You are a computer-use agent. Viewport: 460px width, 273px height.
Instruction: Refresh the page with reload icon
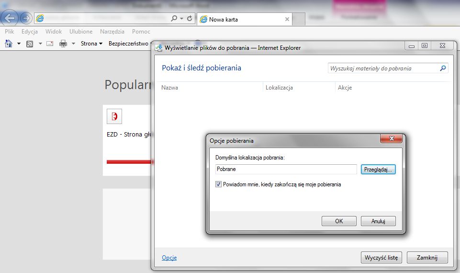coord(190,18)
